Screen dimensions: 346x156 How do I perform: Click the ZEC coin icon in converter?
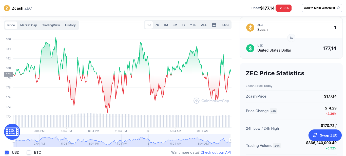pyautogui.click(x=250, y=28)
